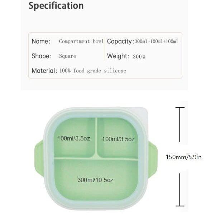This screenshot has height=215, width=211.
Task: Click the vertical divider between compartments
Action: [96, 137]
